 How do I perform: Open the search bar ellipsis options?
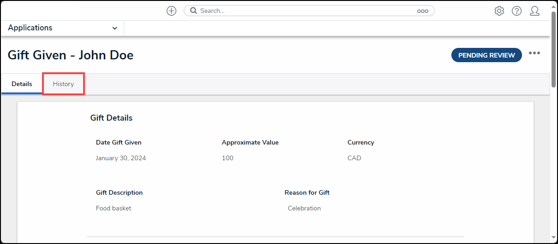[x=422, y=11]
